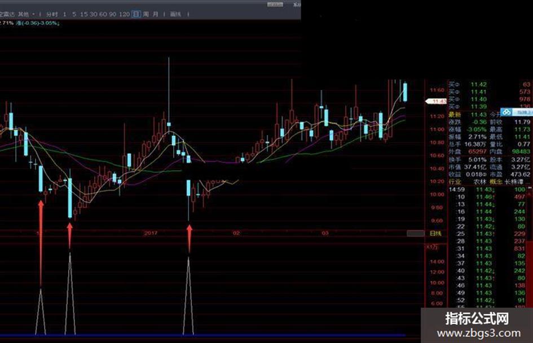The height and width of the screenshot is (343, 533).
Task: Click bid price 11.42 in order book
Action: tap(479, 84)
